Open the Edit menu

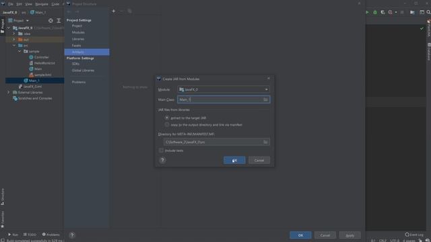coord(19,4)
